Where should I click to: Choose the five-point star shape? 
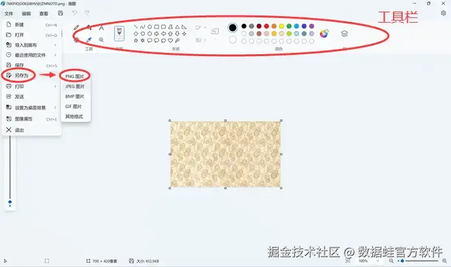pyautogui.click(x=136, y=41)
